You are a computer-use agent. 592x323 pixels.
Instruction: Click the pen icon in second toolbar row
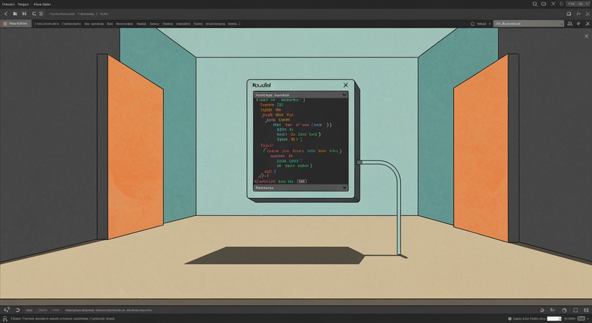[578, 14]
